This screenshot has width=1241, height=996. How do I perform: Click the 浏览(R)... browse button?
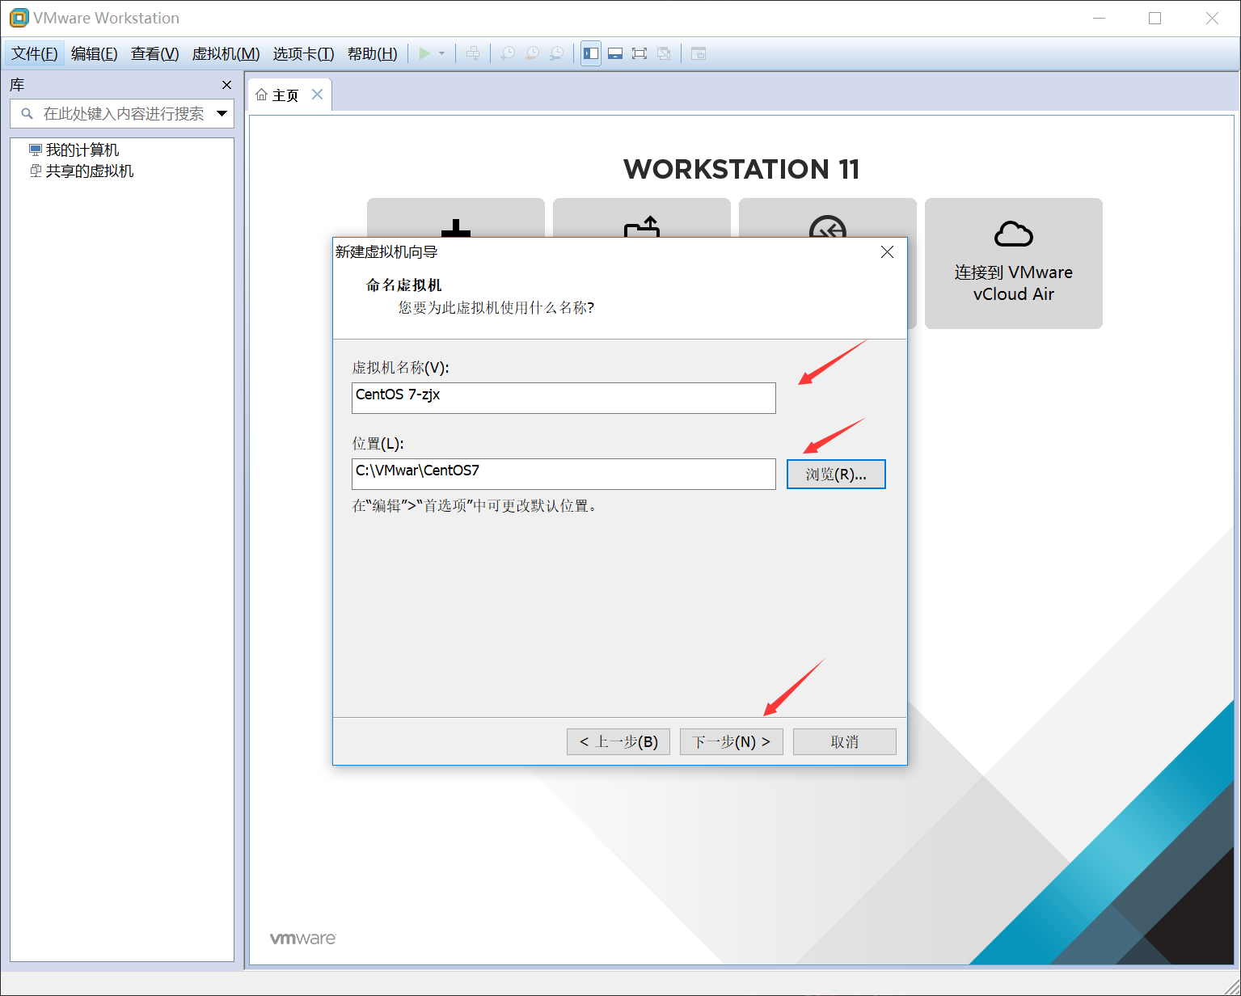(836, 475)
